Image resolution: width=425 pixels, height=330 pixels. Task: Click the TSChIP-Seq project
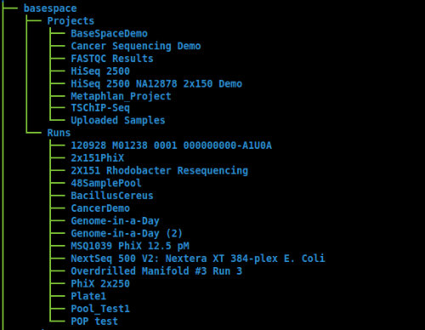100,108
